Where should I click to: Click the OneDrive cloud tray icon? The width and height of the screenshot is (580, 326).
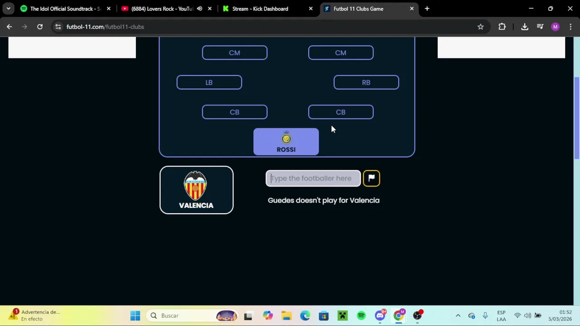[x=471, y=316]
